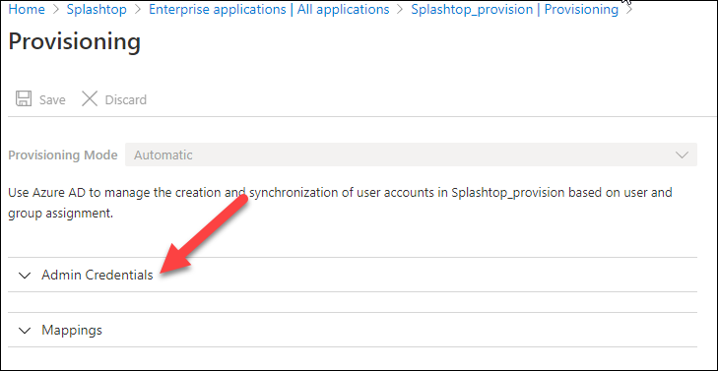This screenshot has height=371, width=718.
Task: Click the Admin Credentials section title
Action: point(98,275)
